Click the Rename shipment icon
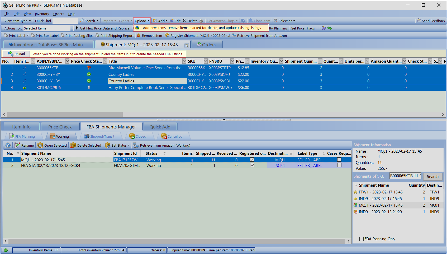 coord(17,145)
